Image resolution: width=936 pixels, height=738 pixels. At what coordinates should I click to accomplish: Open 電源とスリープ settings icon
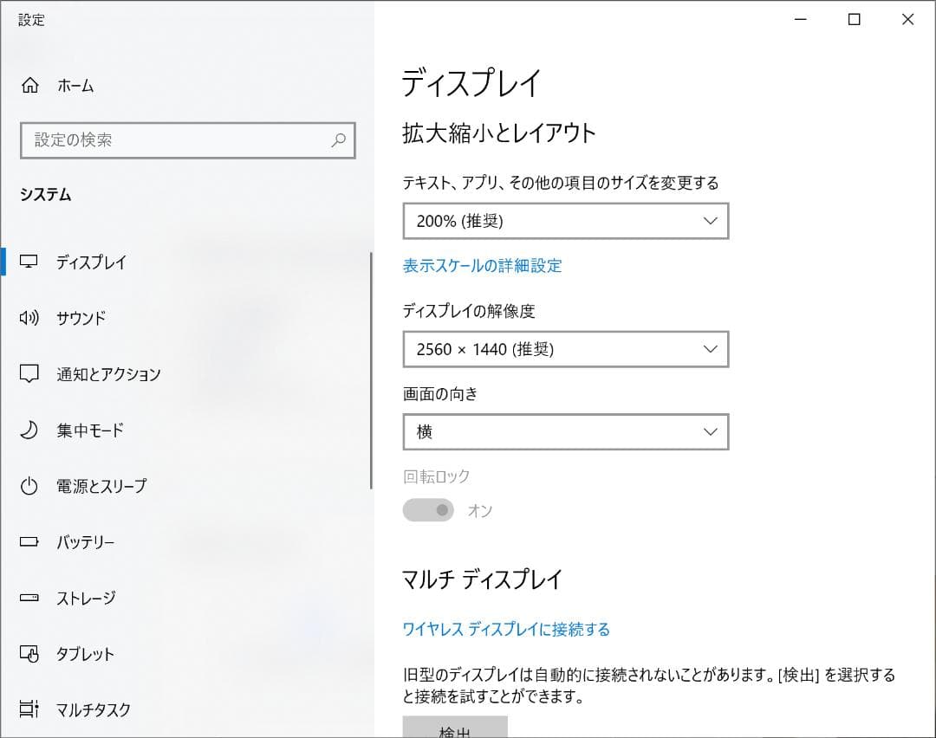(x=29, y=486)
